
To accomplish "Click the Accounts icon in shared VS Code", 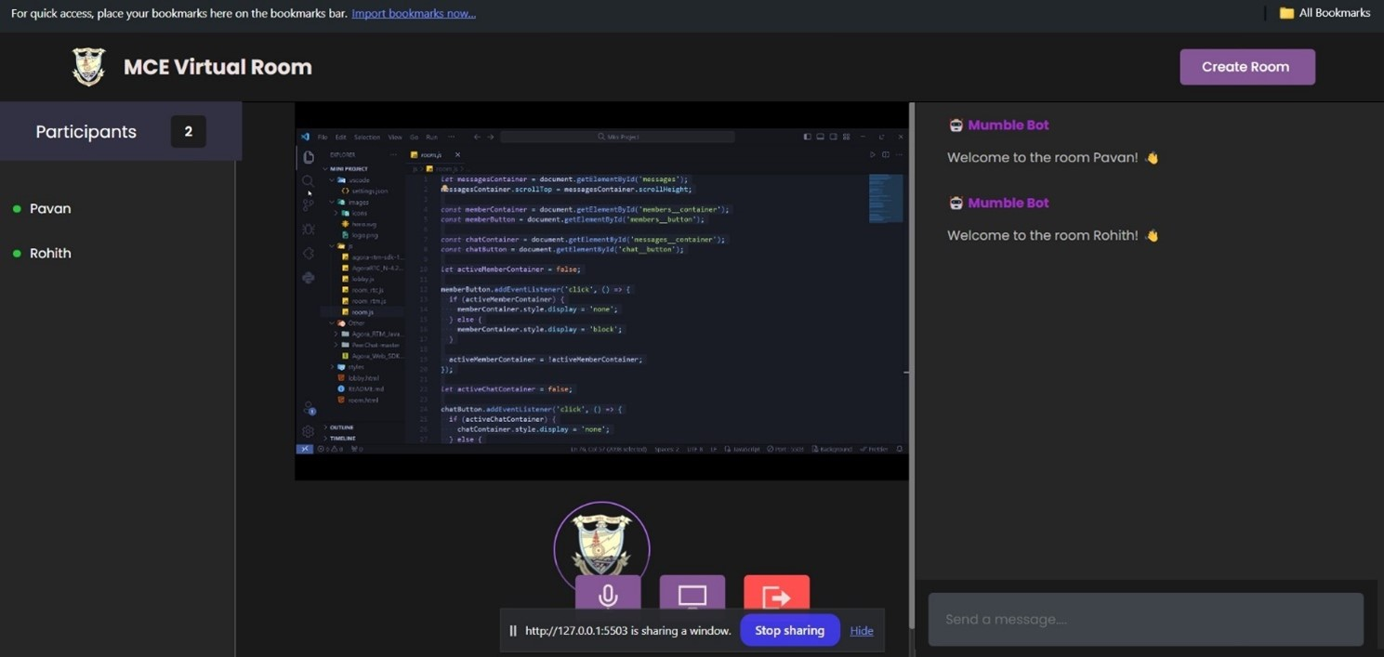I will [x=309, y=409].
